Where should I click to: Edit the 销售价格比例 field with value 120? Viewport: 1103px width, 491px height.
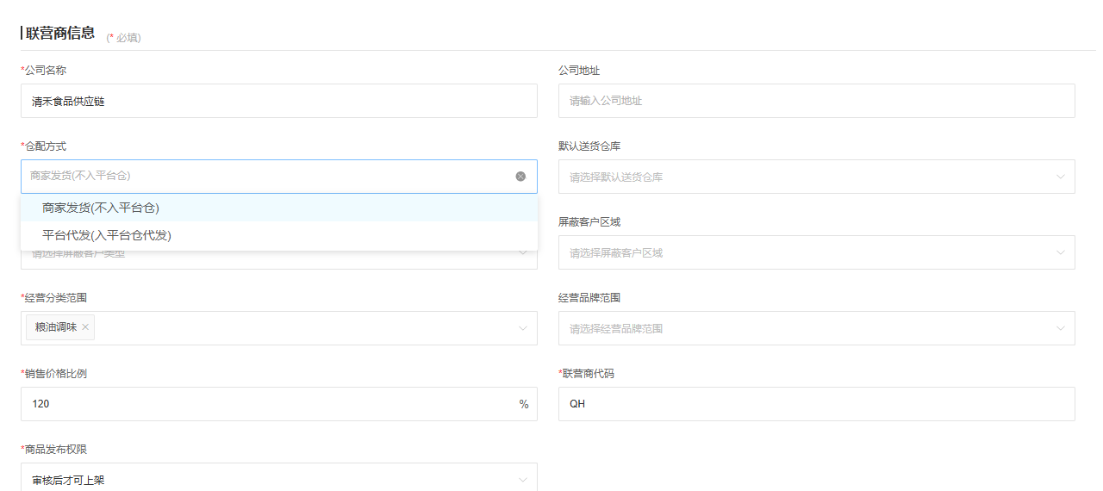pos(279,404)
